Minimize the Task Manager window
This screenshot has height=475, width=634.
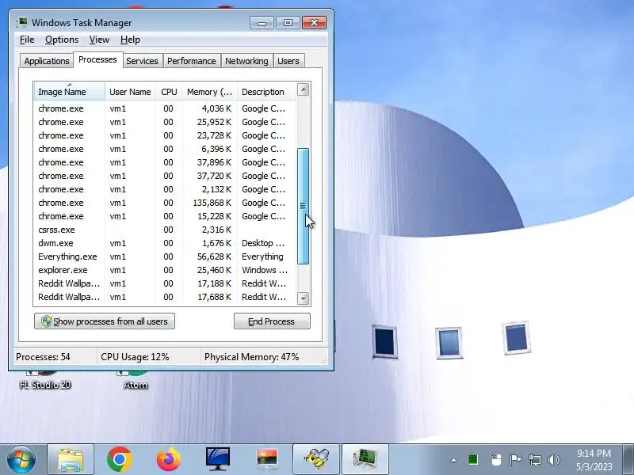262,23
